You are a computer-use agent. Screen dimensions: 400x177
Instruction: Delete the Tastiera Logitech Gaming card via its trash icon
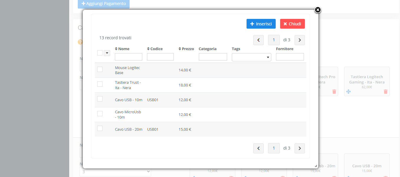(386, 92)
